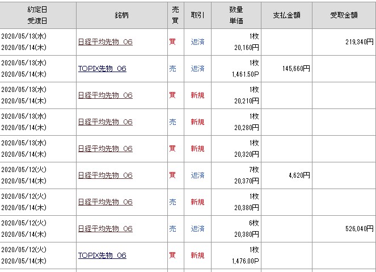This screenshot has height=272, width=376.
Task: Open the TOPIX先物 06 link priced 1,461.50P
Action: tap(102, 68)
